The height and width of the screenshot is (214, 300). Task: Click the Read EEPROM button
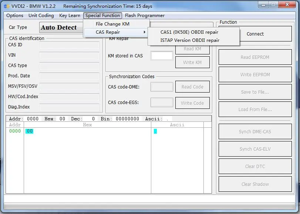(255, 57)
